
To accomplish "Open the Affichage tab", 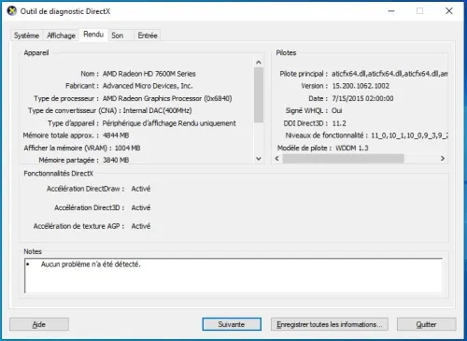I will 61,36.
